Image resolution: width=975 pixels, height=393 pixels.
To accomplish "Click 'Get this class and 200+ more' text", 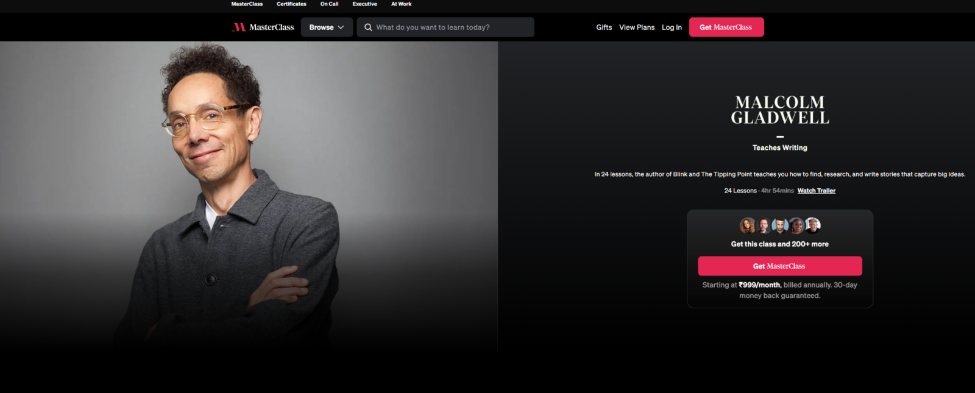I will coord(780,244).
